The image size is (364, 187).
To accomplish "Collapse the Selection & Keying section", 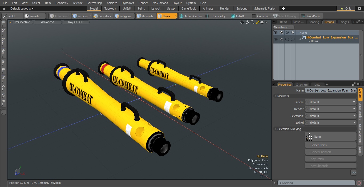I will coord(275,129).
